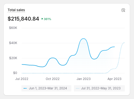Click the $40K axis label
This screenshot has height=99, width=134.
(x=13, y=43)
